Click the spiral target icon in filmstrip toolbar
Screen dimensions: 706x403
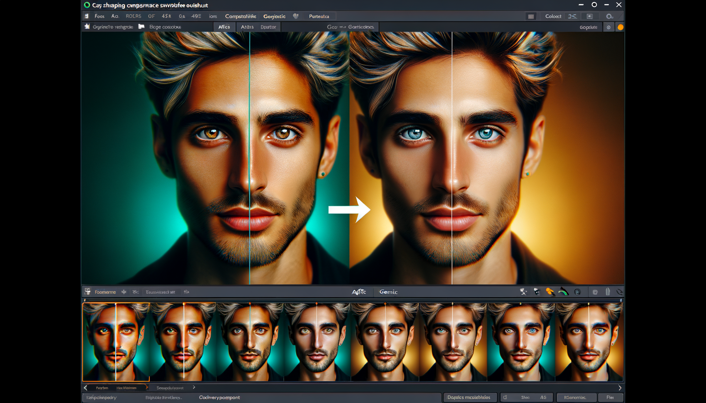[578, 292]
